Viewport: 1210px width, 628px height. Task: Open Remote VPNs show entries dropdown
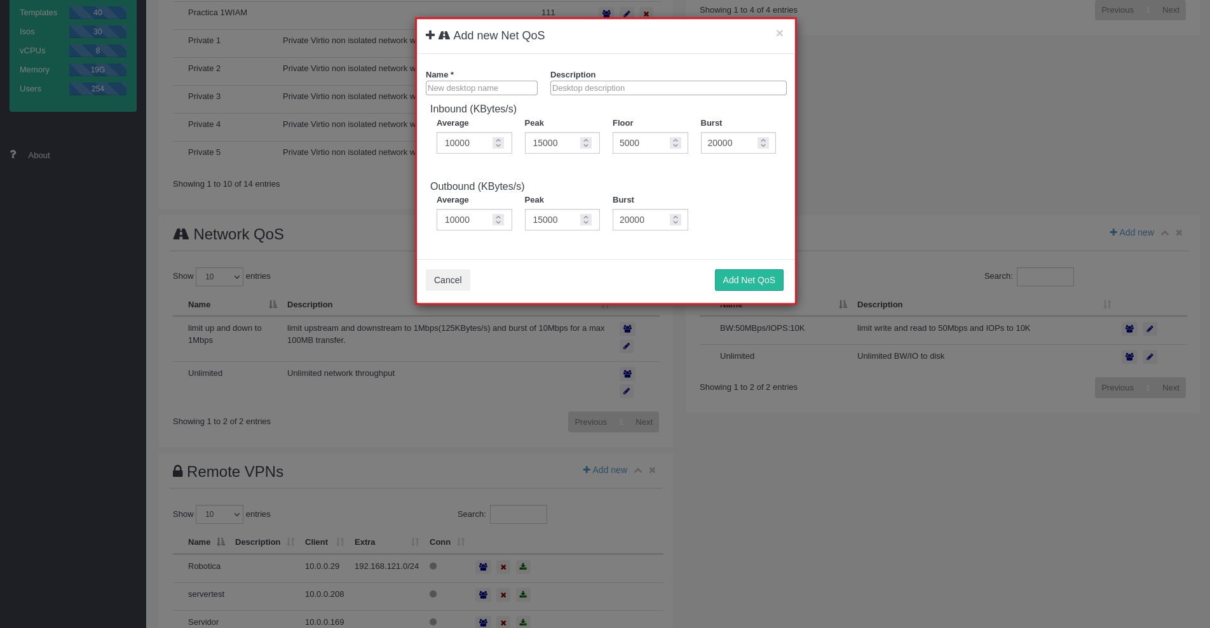219,514
